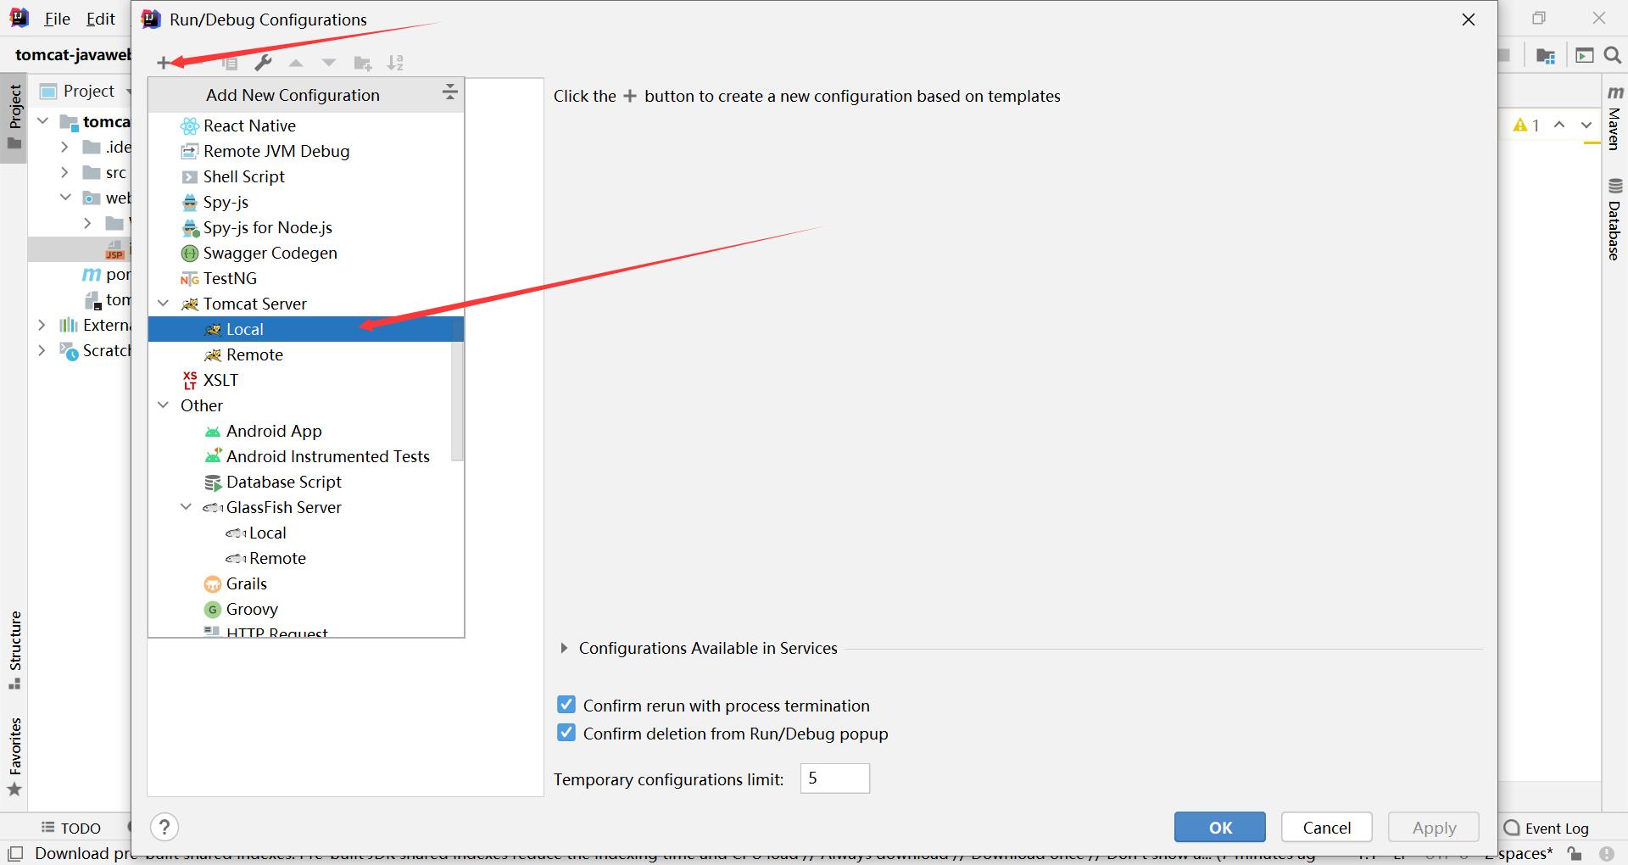Collapse the Add New Configuration list icon
Screen dimensions: 1628x865
click(x=450, y=92)
